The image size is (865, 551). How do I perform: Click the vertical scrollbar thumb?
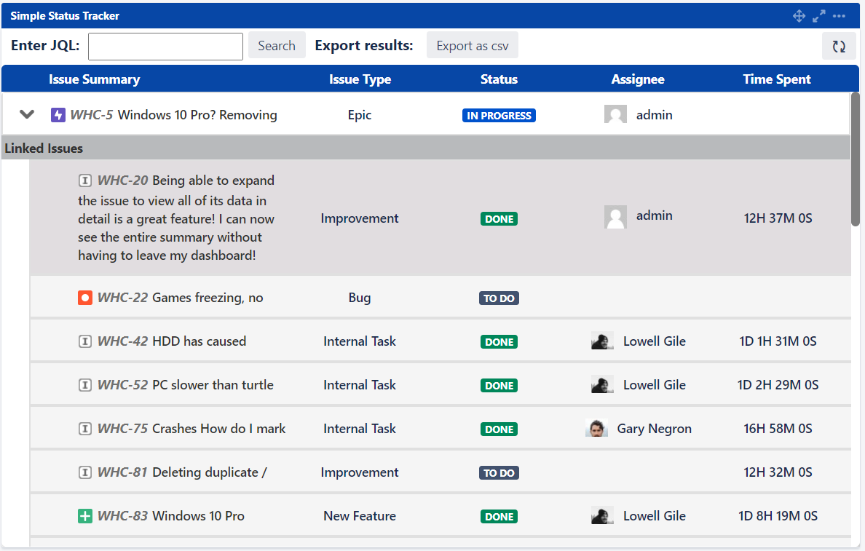click(x=855, y=159)
